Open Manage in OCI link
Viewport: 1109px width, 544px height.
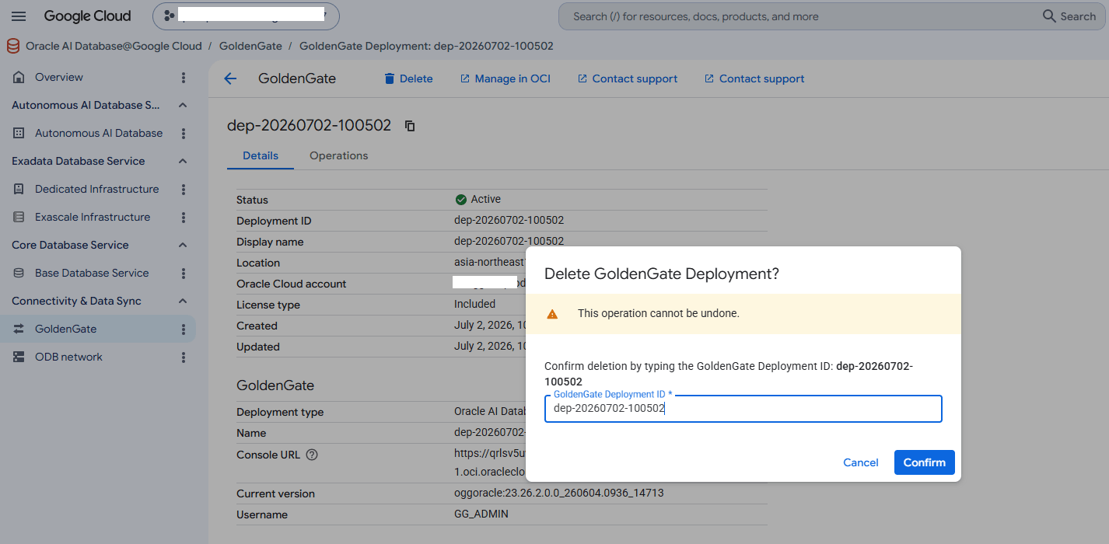[505, 78]
